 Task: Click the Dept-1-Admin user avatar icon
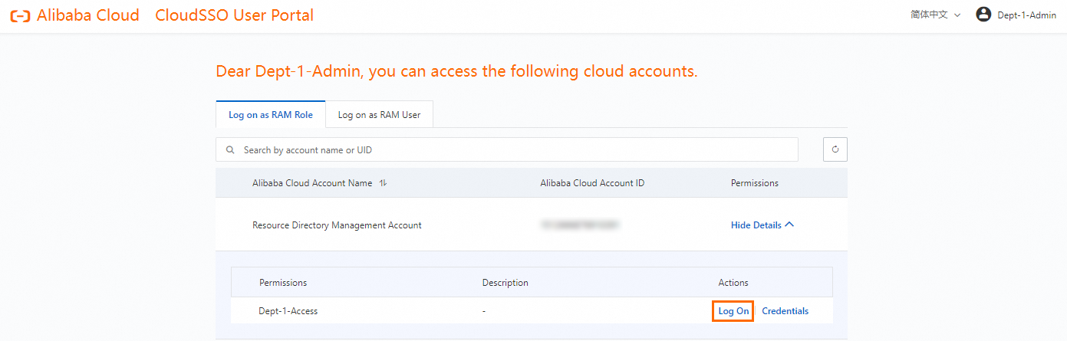(x=983, y=15)
